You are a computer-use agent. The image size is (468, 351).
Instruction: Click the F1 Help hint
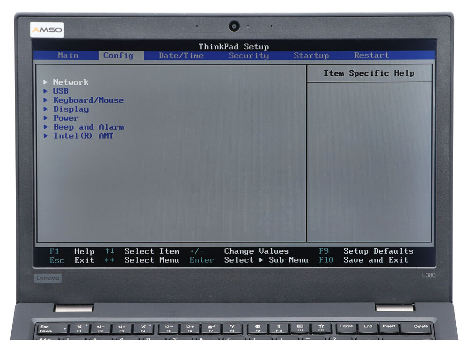72,251
